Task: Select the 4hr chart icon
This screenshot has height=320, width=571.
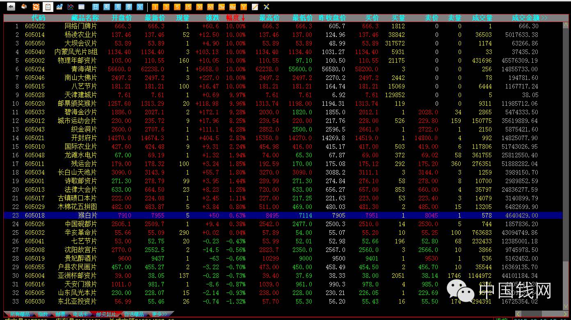Action: pyautogui.click(x=233, y=7)
